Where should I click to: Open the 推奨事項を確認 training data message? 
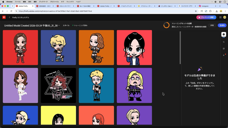(x=189, y=27)
